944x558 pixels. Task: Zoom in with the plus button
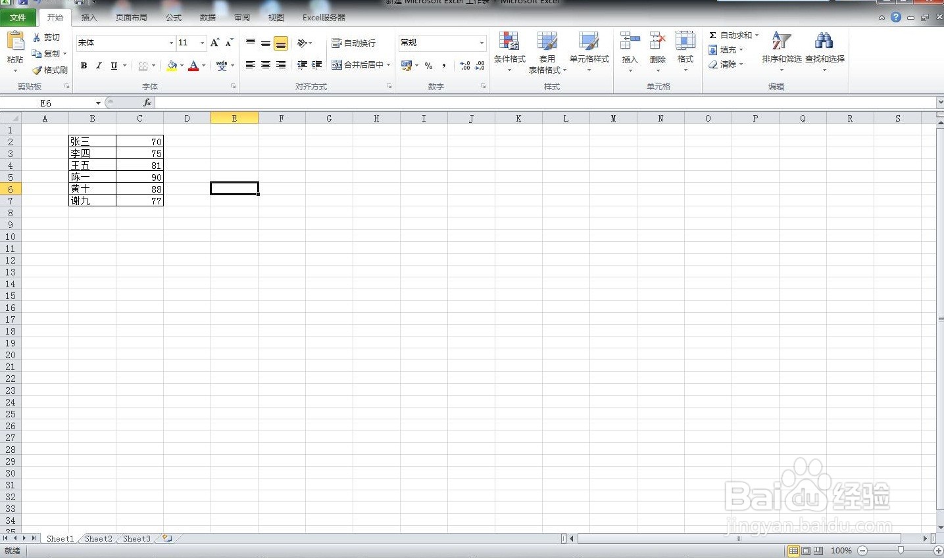[938, 551]
